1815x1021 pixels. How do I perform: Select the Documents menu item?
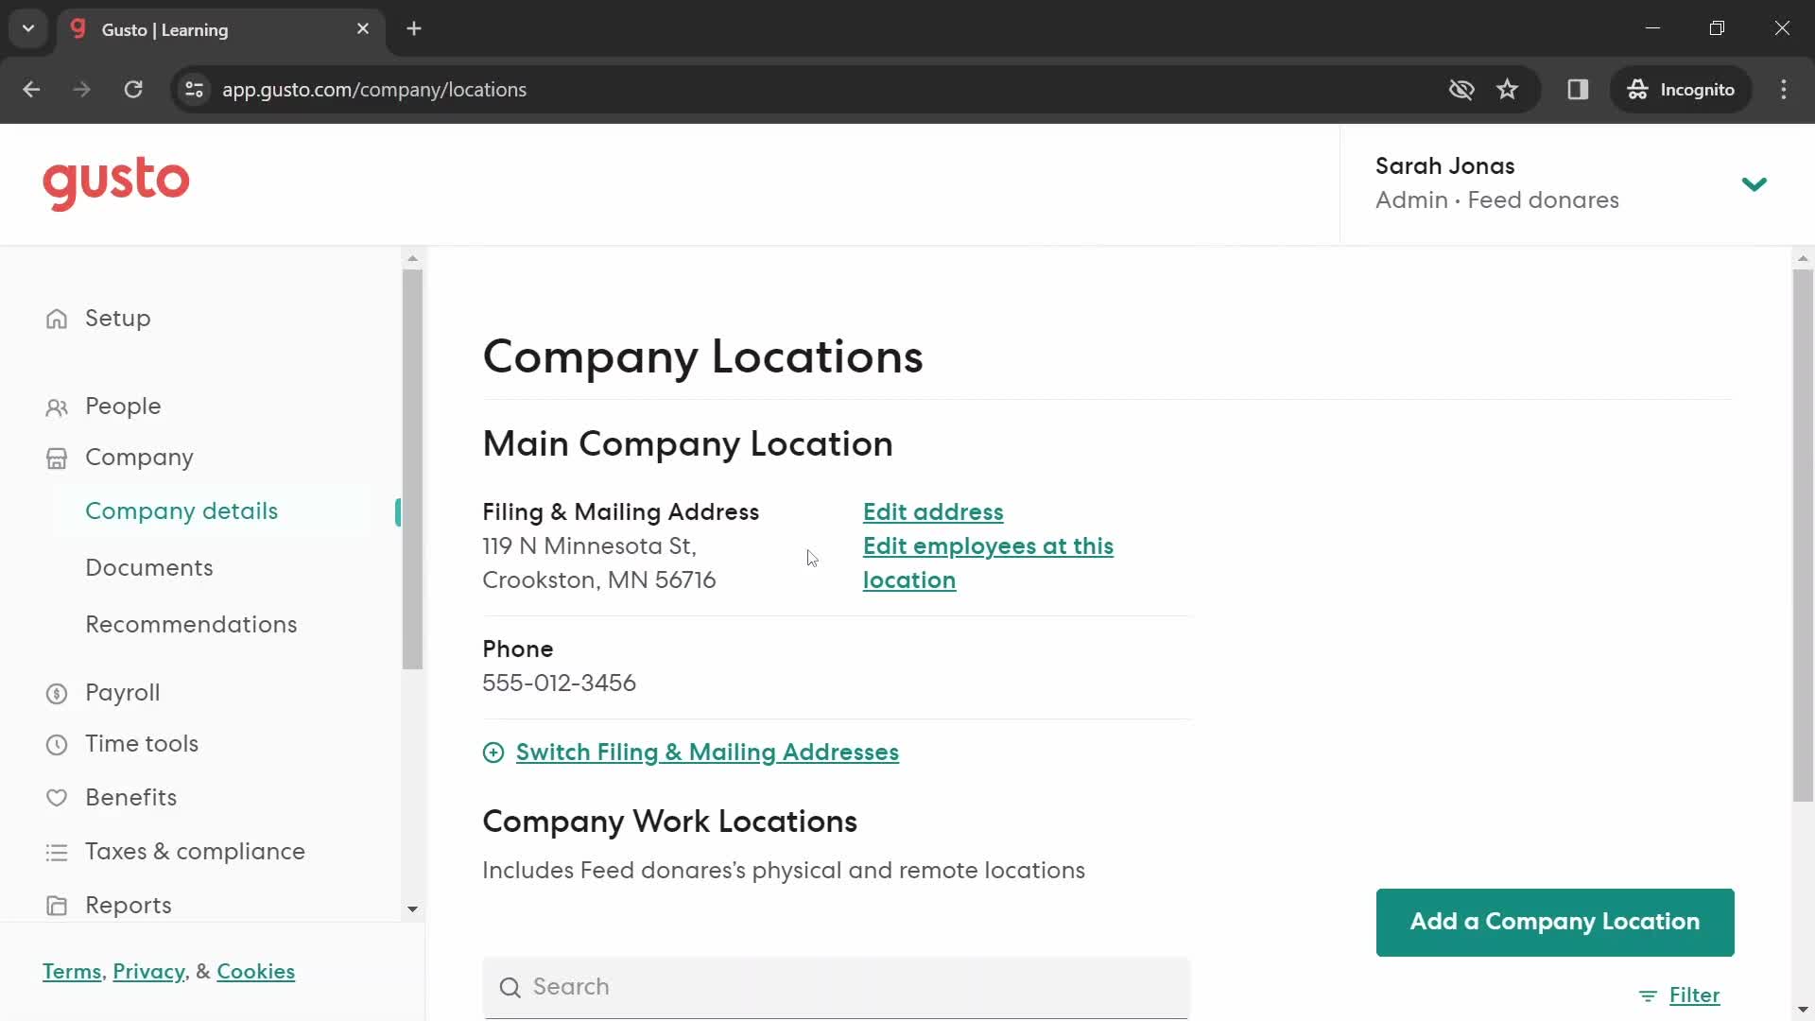pyautogui.click(x=148, y=567)
